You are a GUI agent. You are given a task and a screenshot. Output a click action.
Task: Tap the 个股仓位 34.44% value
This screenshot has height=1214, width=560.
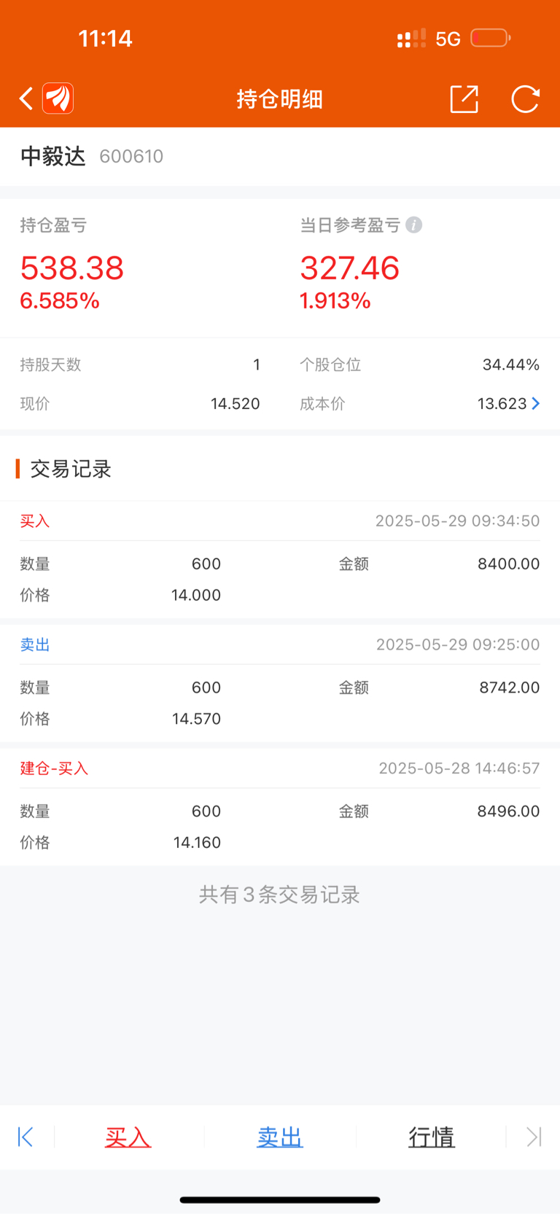tap(510, 365)
